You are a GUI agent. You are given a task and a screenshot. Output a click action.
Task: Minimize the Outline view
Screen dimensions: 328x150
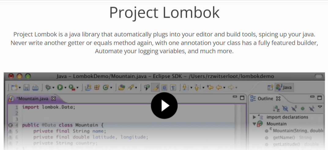[312, 97]
